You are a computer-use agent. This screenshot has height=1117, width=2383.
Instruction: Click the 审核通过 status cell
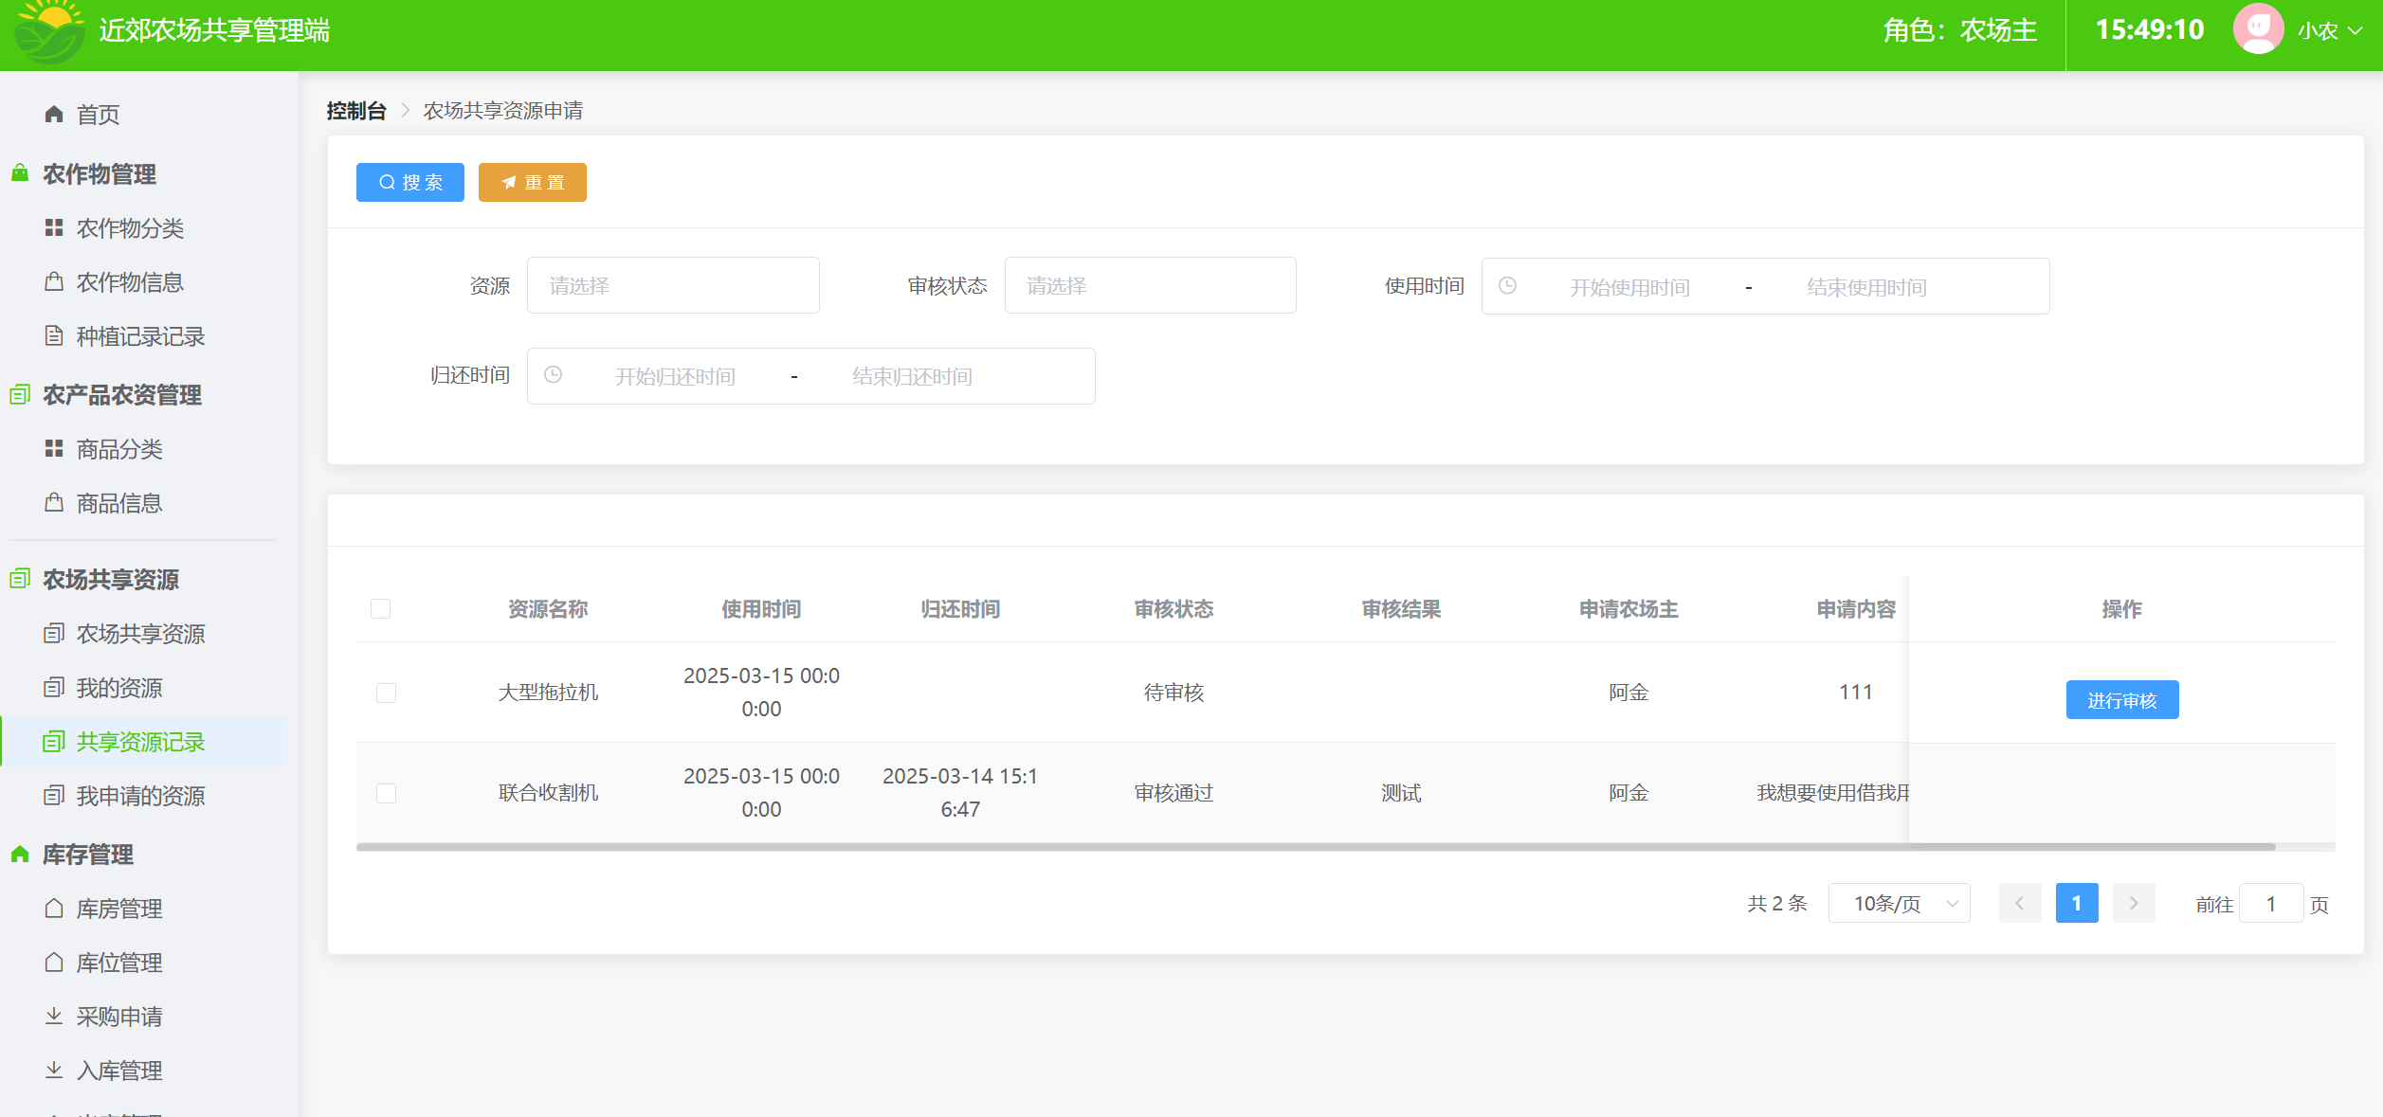tap(1173, 793)
